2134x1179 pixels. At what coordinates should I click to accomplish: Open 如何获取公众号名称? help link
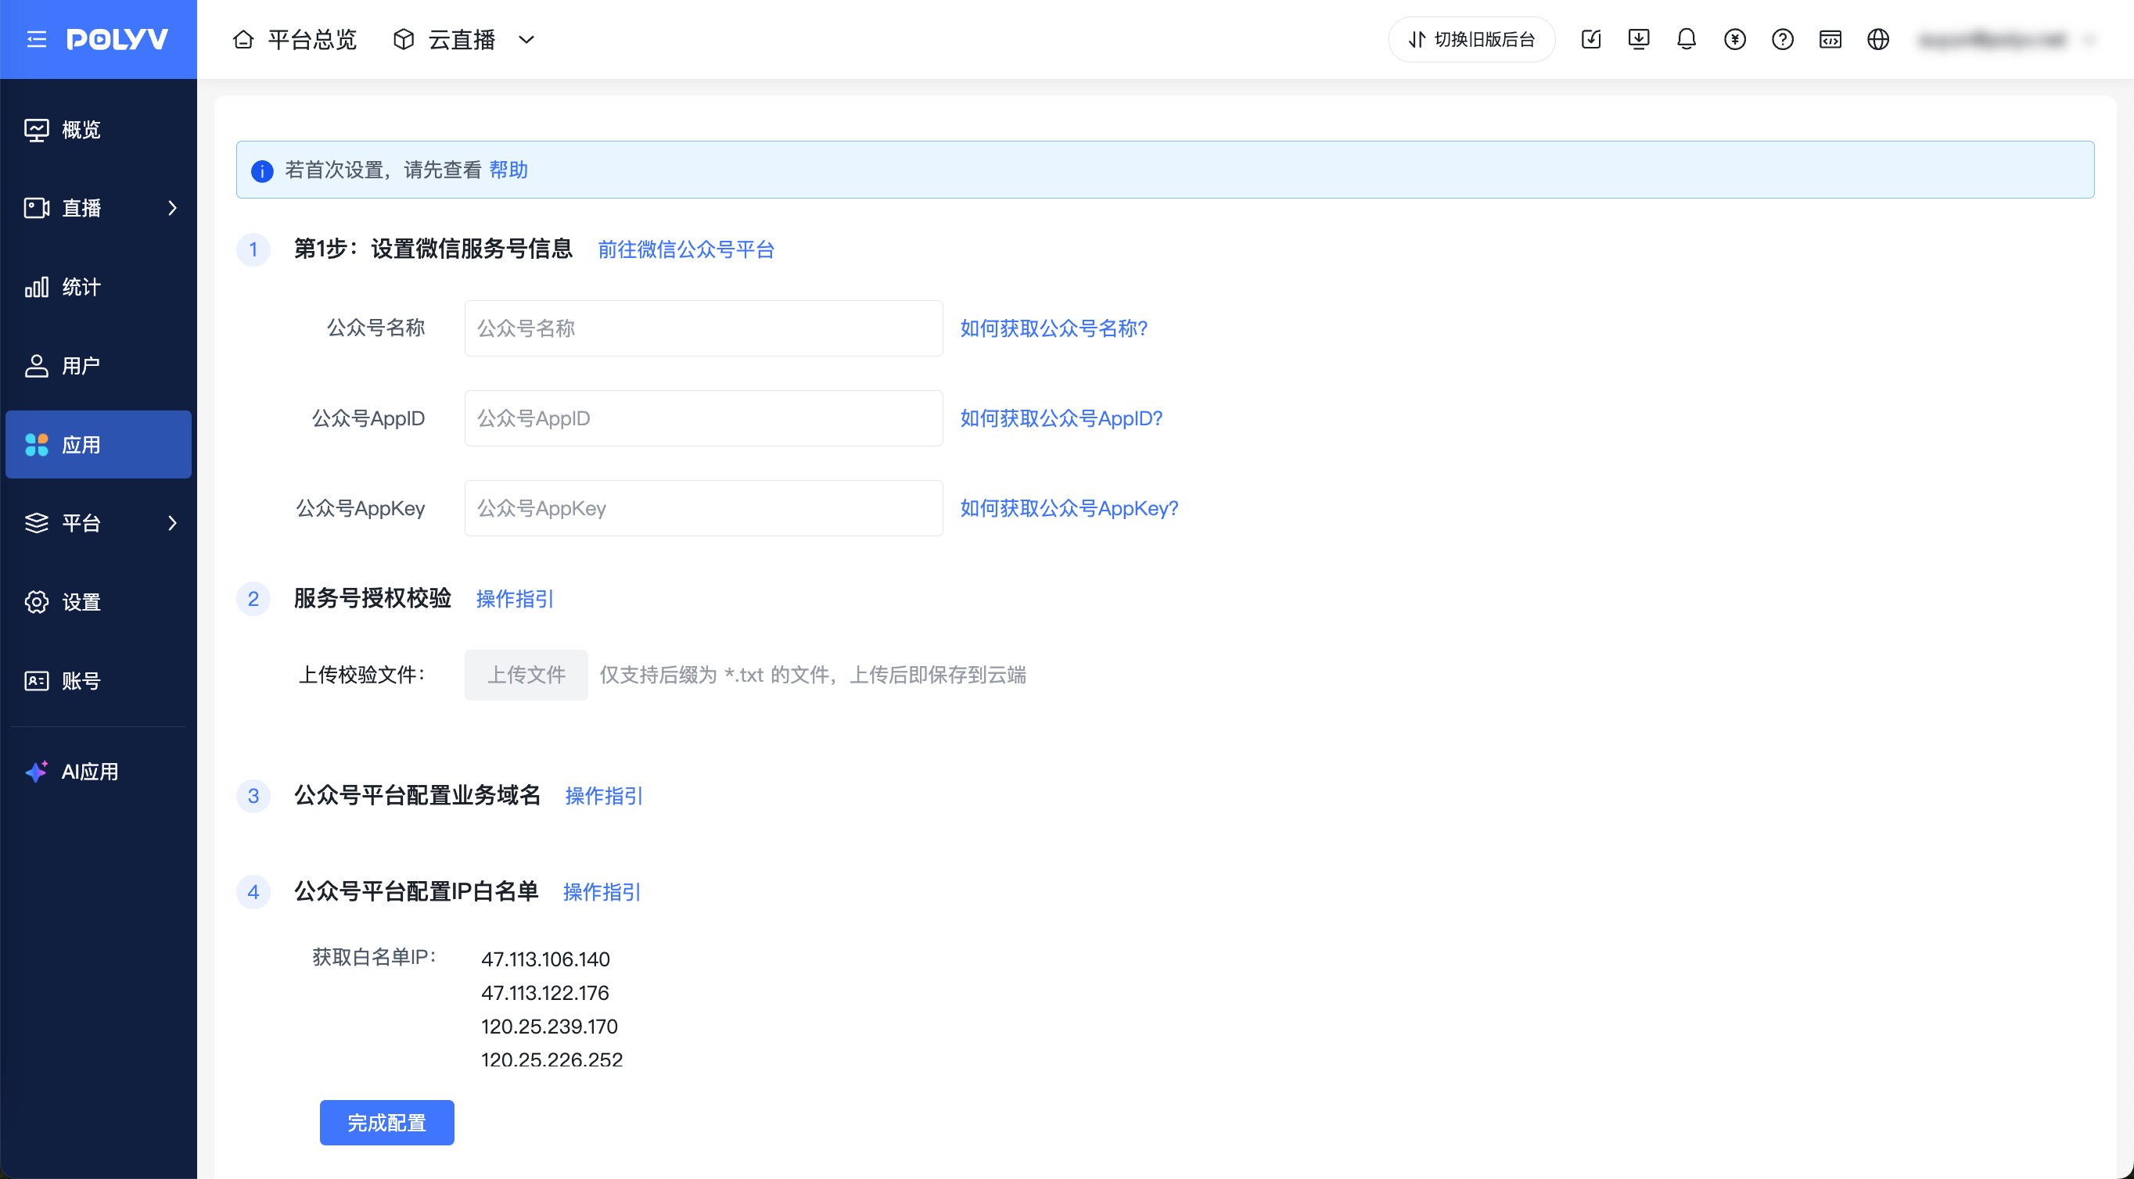pos(1053,328)
